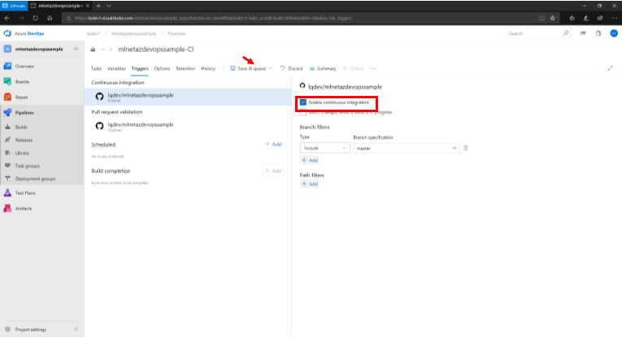Delete the master branch filter
Viewport: 622px width, 338px height.
(x=466, y=148)
